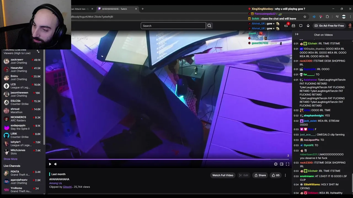Open the MitchJones channel in the sidebar
The image size is (353, 198).
(23, 152)
